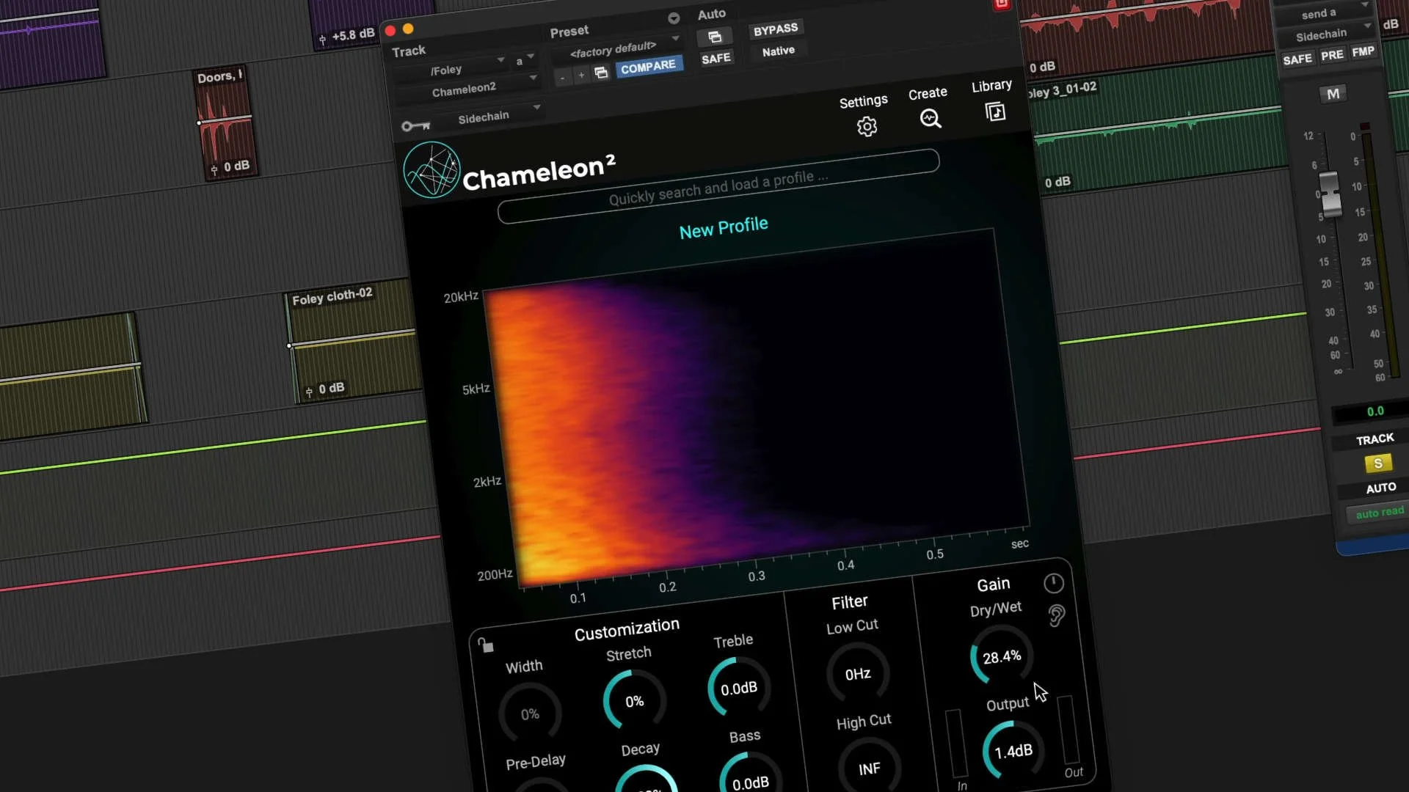
Task: Click the COMPARE button
Action: [649, 66]
